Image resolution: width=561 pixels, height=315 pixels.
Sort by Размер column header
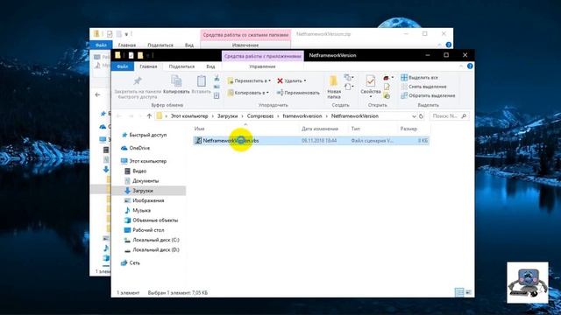tap(408, 129)
